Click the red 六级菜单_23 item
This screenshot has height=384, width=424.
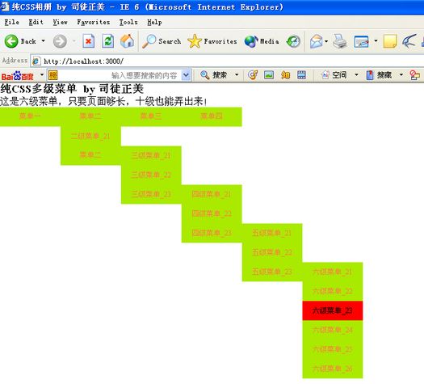tap(332, 310)
